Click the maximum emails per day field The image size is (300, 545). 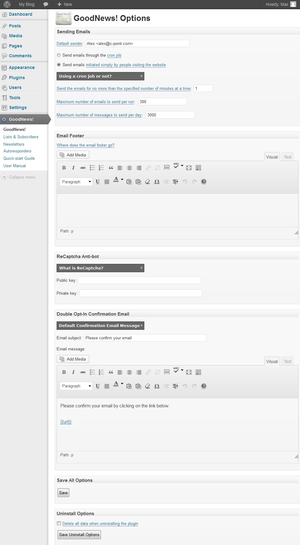coord(170,115)
